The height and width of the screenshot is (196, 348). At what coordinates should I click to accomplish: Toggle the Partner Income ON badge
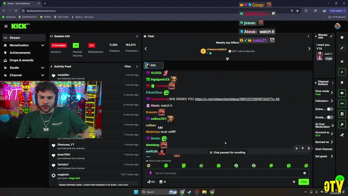[76, 45]
